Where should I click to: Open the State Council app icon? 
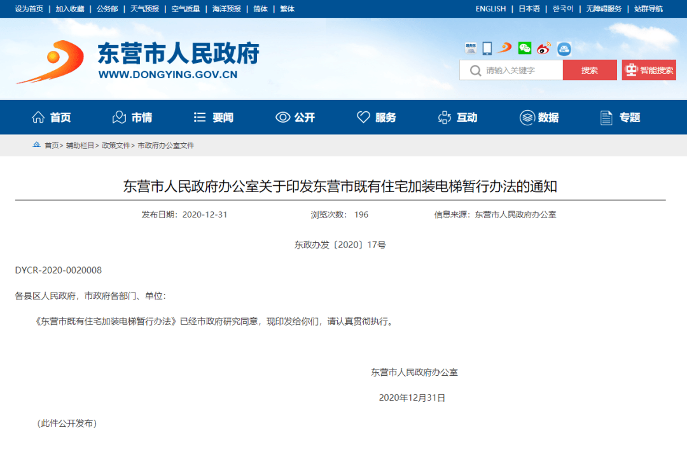point(471,48)
